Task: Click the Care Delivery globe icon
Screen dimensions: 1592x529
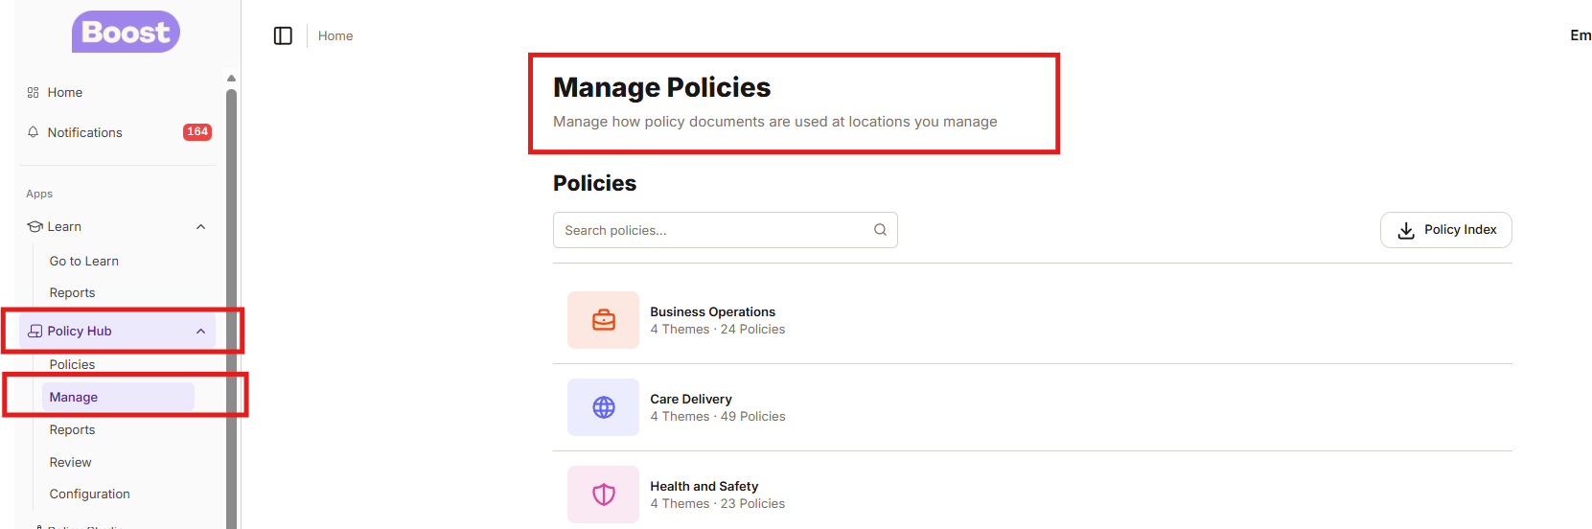Action: [x=603, y=407]
